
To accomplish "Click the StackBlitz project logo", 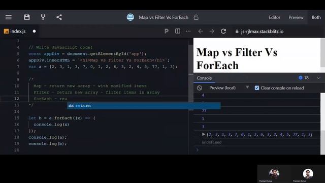I will click(131, 17).
